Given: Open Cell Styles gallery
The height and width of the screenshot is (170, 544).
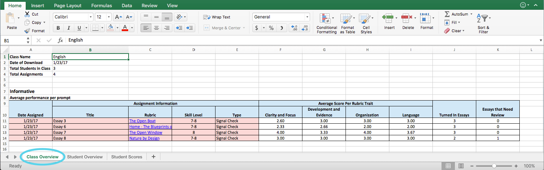Looking at the screenshot, I should (x=366, y=24).
